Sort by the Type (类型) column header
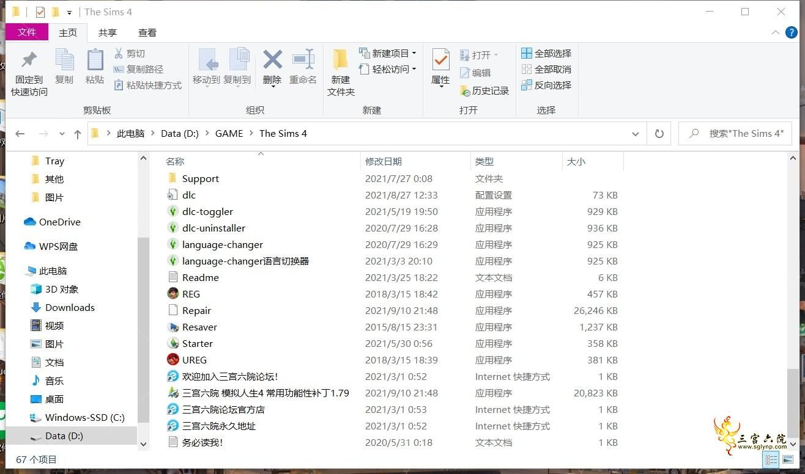The height and width of the screenshot is (474, 805). (484, 161)
